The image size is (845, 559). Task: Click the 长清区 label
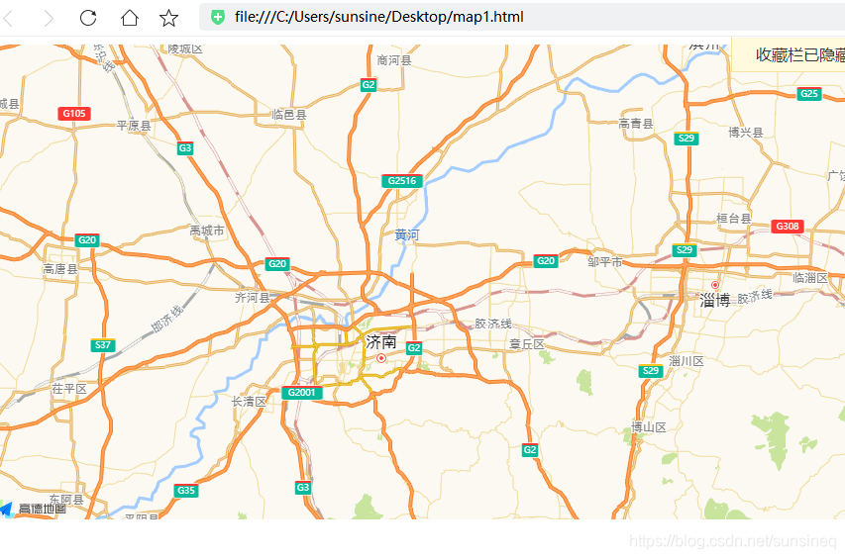point(249,402)
